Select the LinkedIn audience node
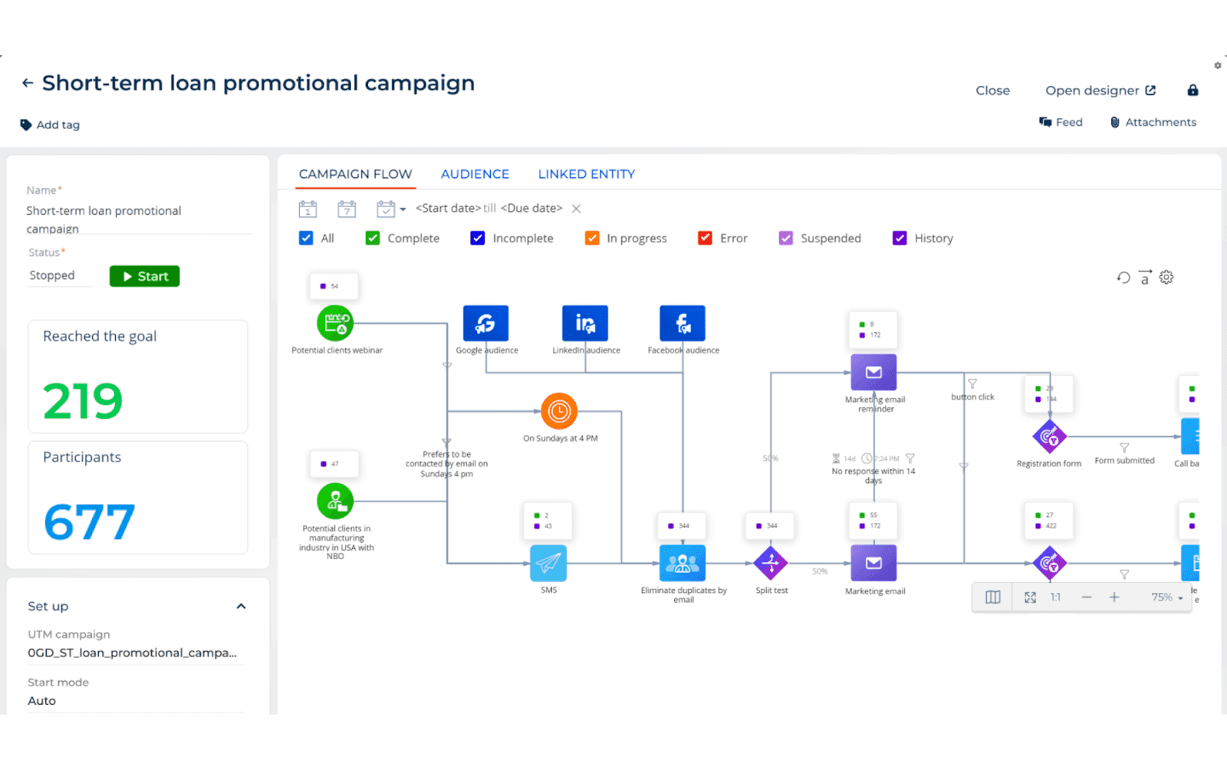This screenshot has width=1227, height=770. [584, 322]
